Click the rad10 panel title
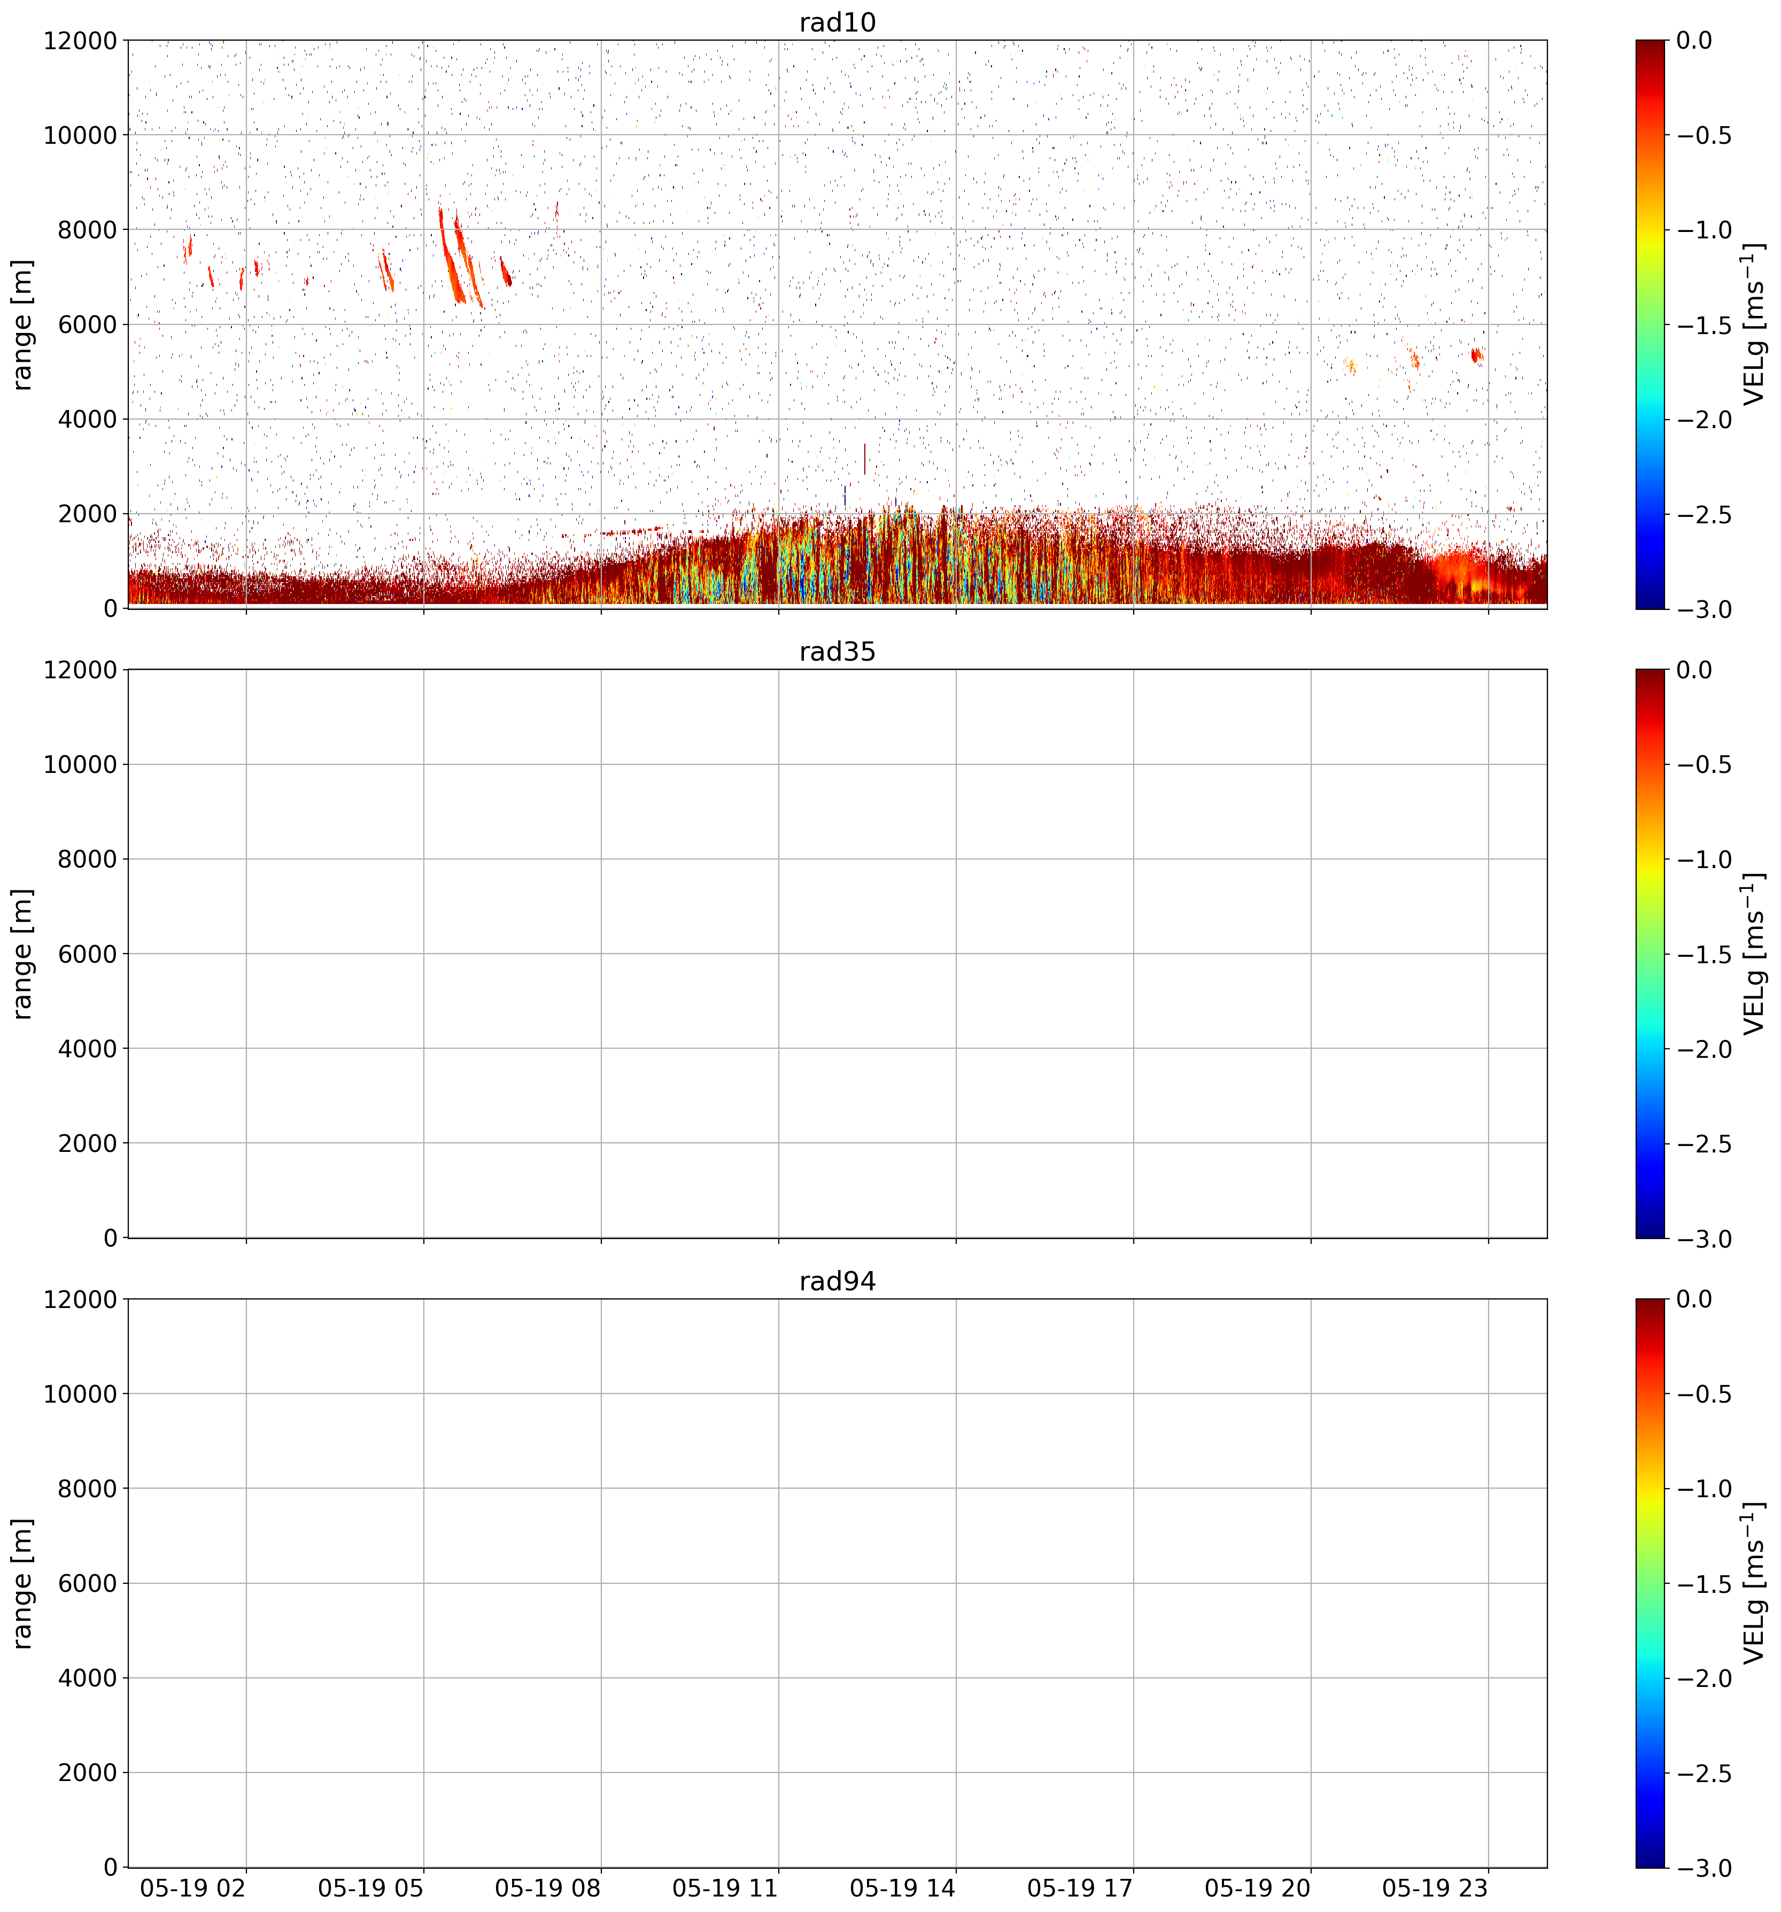The width and height of the screenshot is (1781, 1912). [x=838, y=22]
